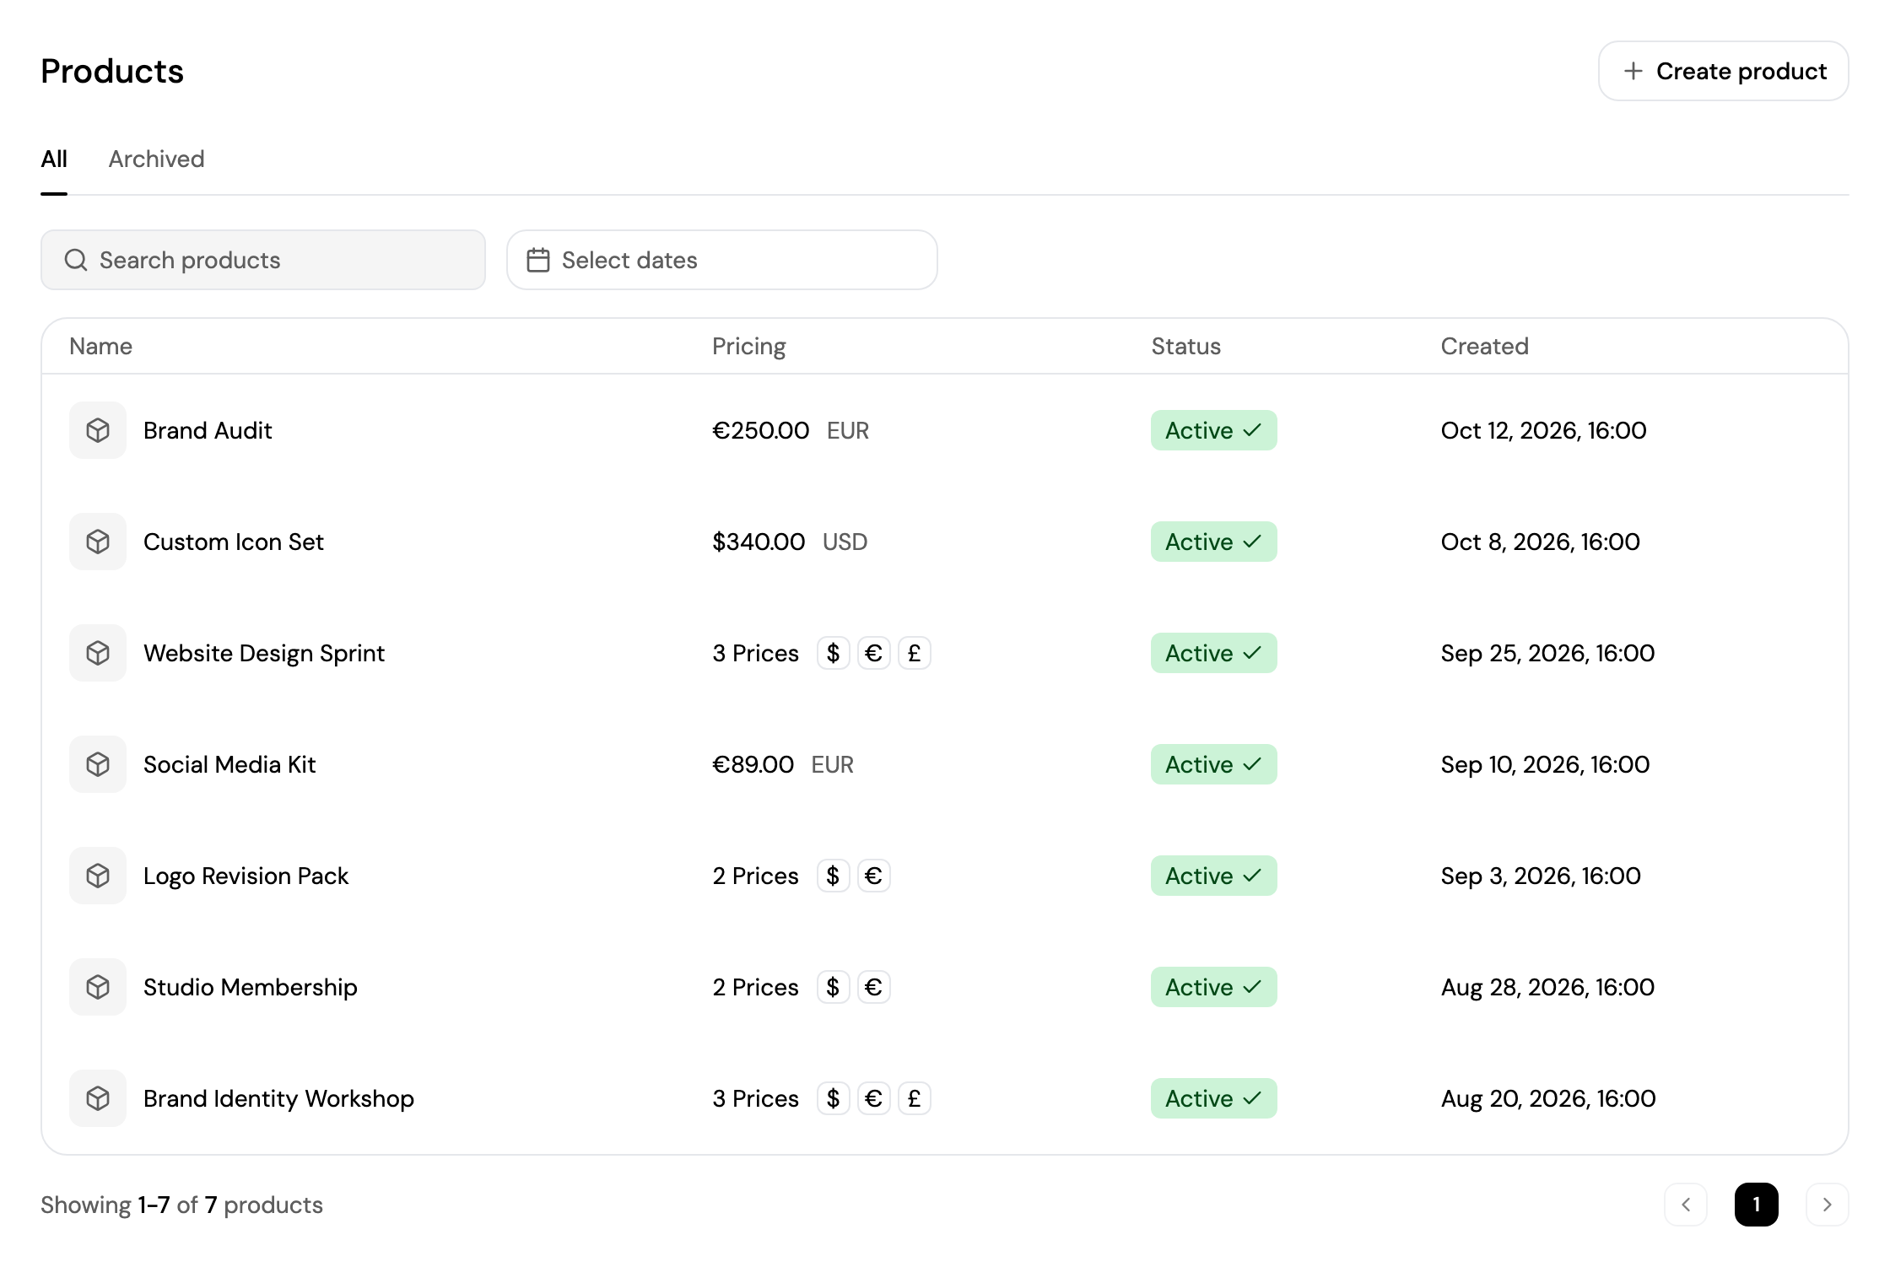
Task: Focus the Search products field
Action: [x=263, y=260]
